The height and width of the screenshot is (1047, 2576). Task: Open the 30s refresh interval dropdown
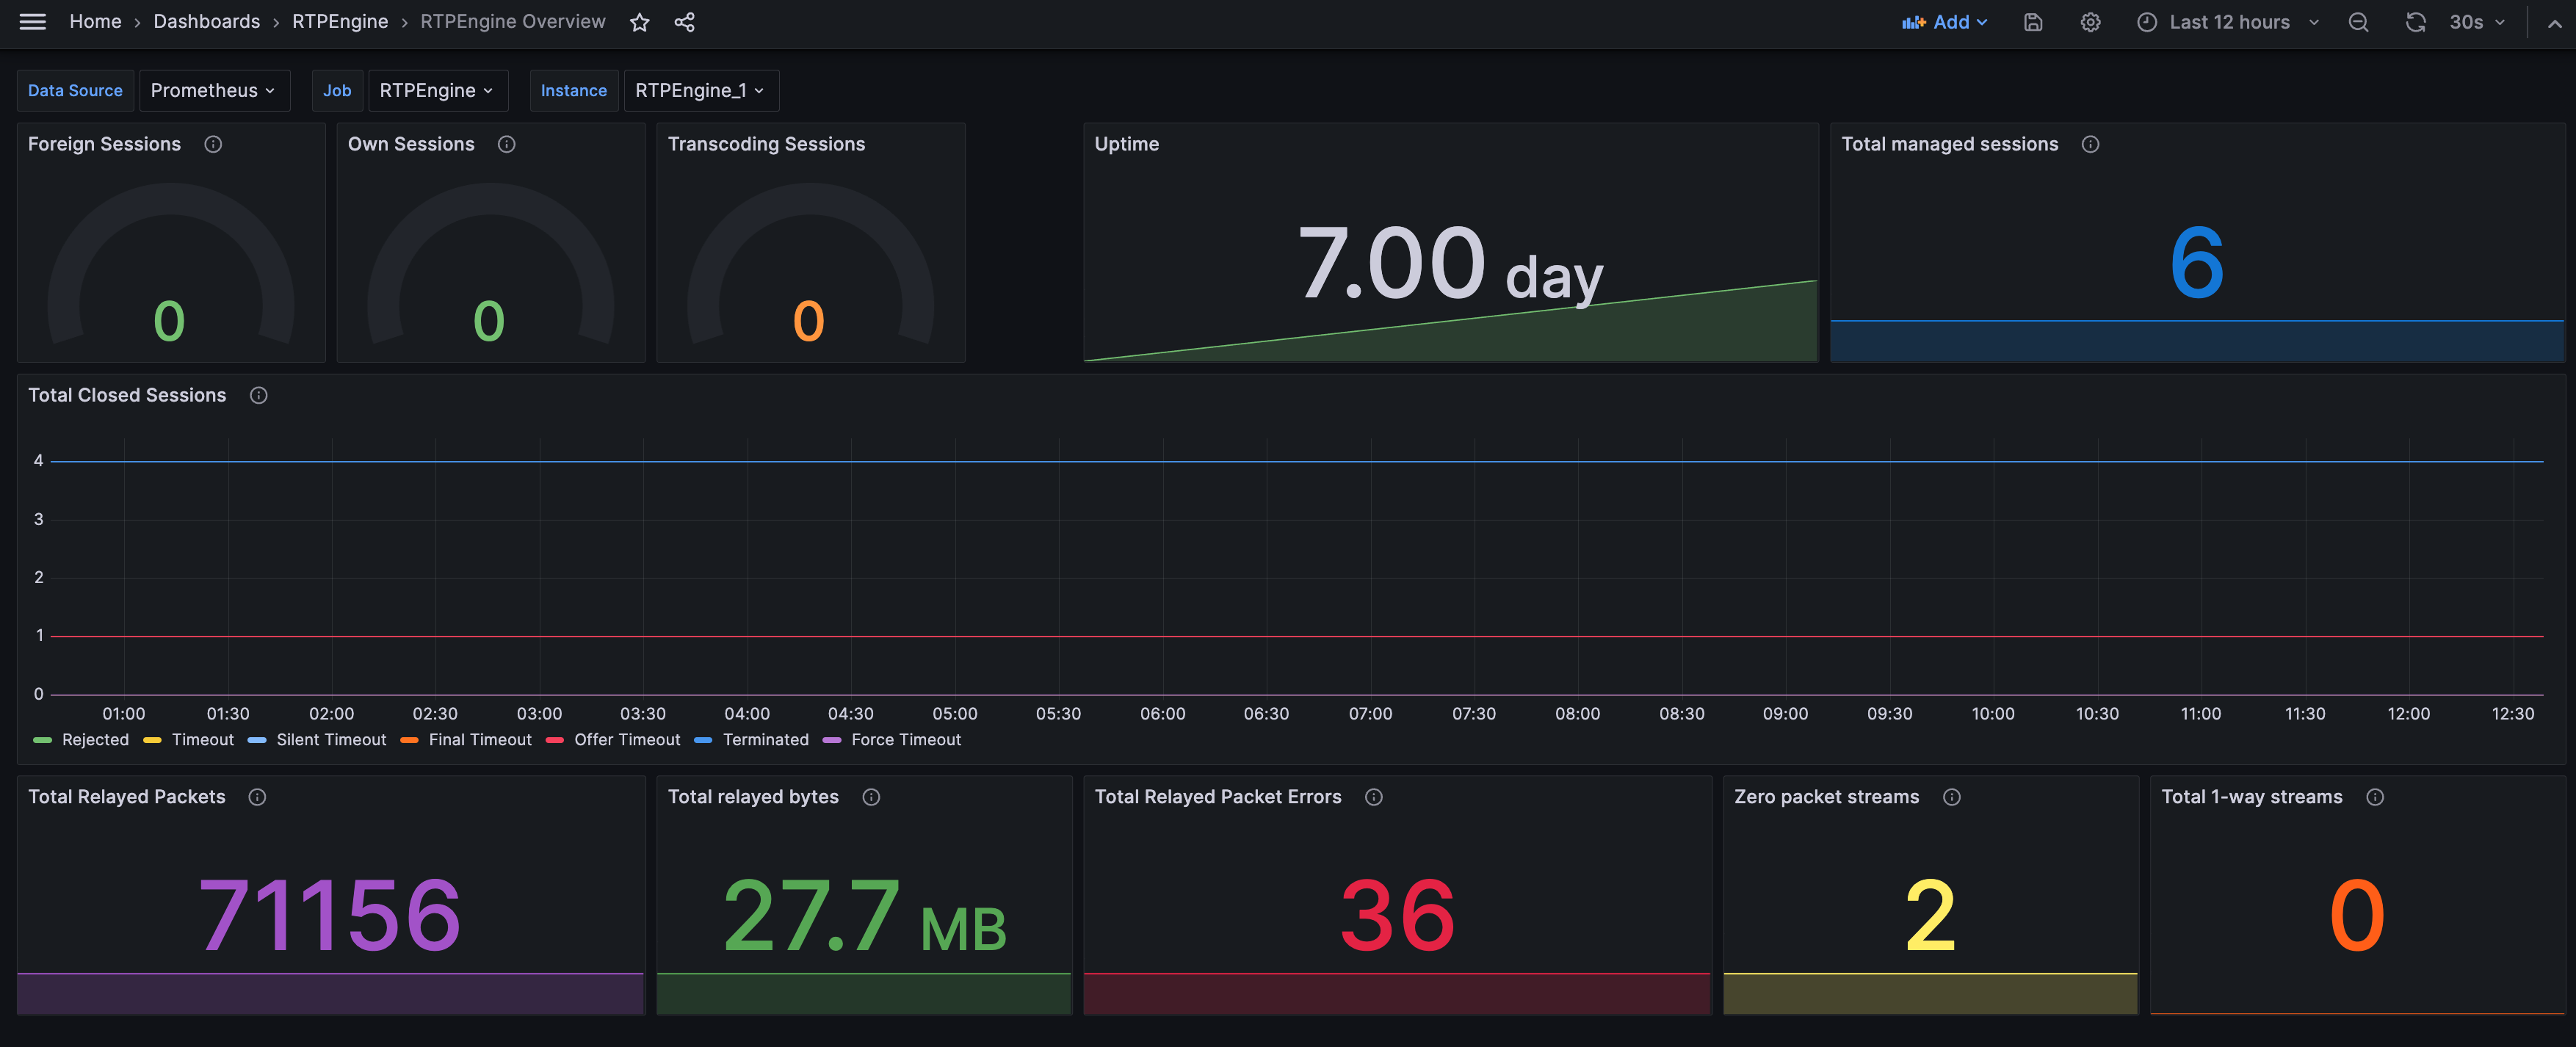(2476, 22)
